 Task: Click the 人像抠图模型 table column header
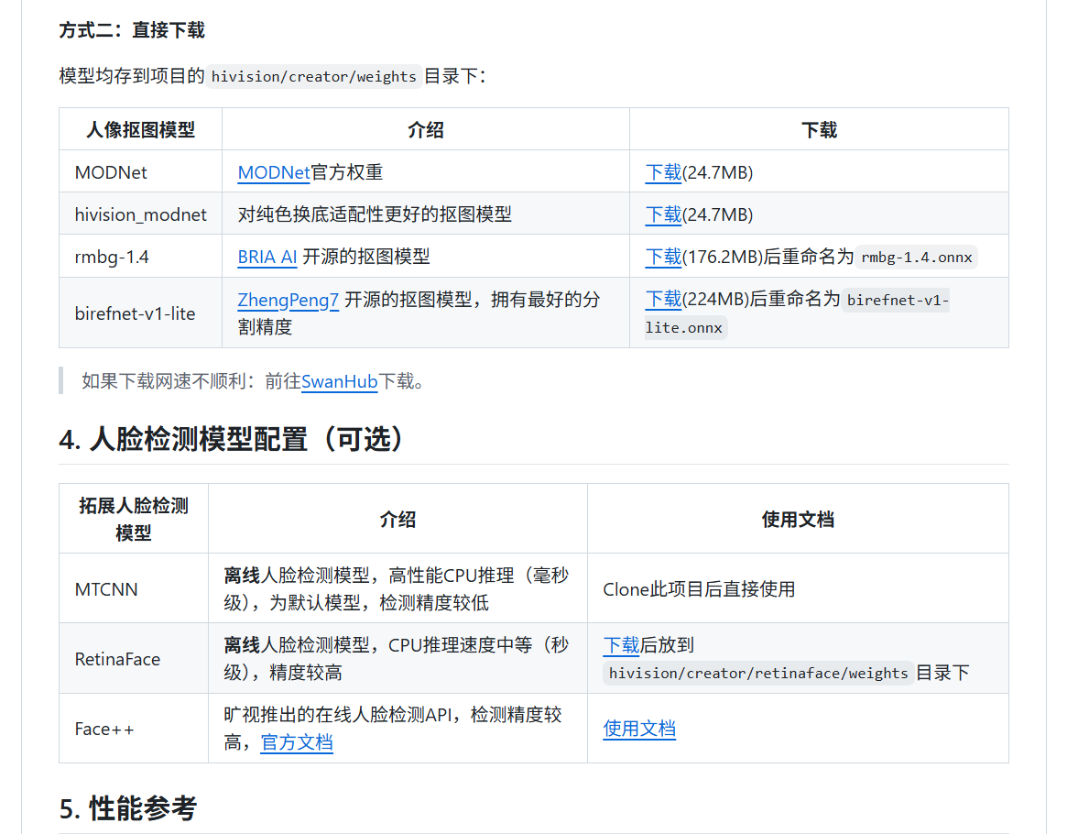[x=140, y=130]
